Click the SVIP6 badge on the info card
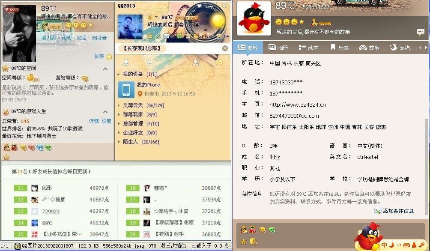Viewport: 430px width, 251px height. click(52, 27)
